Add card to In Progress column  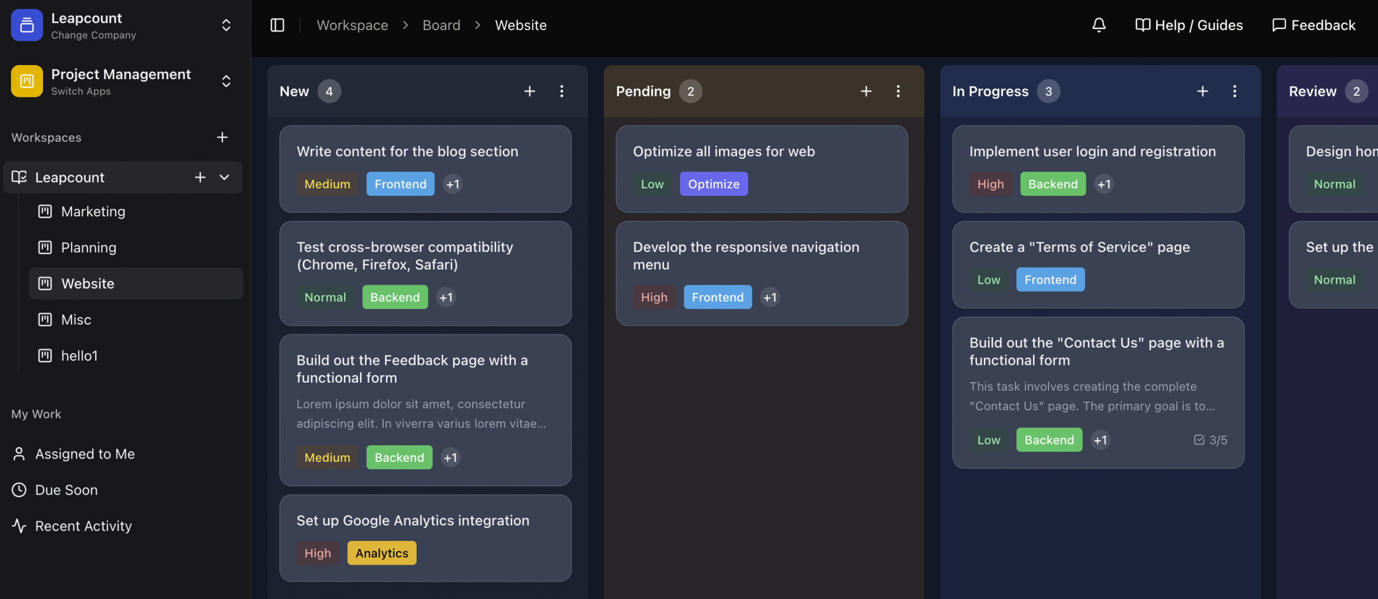tap(1202, 91)
